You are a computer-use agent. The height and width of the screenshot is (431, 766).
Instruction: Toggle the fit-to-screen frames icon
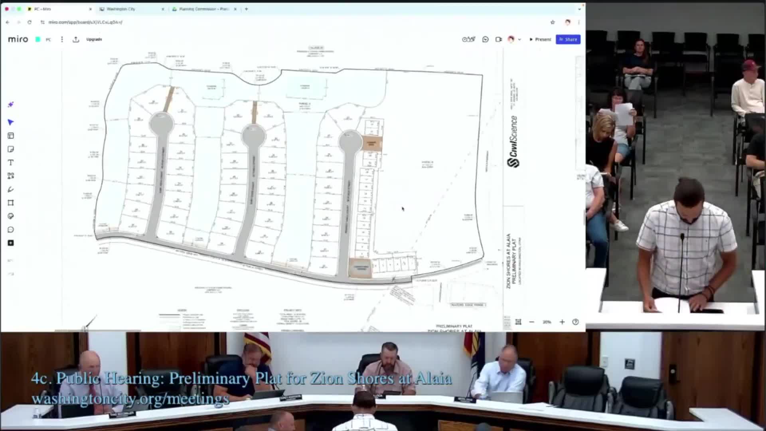click(x=518, y=322)
